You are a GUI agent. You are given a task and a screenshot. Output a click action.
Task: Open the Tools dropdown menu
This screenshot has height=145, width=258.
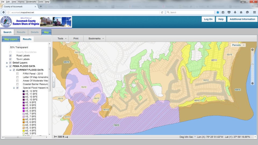coord(62,39)
